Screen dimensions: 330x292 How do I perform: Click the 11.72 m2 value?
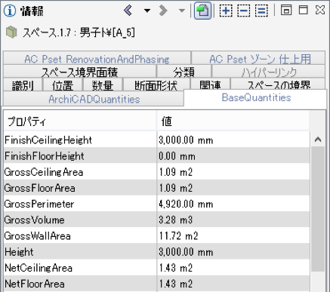(178, 235)
